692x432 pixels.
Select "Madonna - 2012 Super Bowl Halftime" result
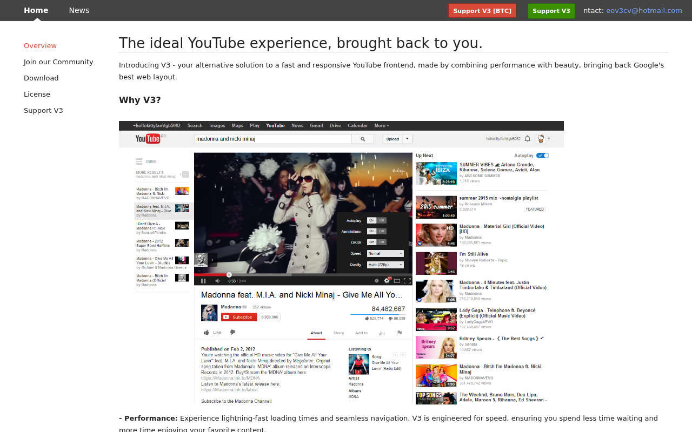[162, 245]
